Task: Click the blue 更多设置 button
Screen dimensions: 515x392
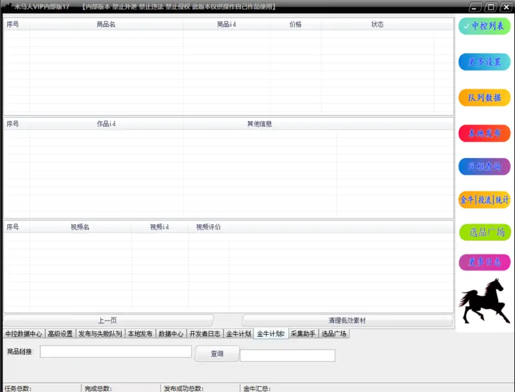Action: (x=484, y=62)
